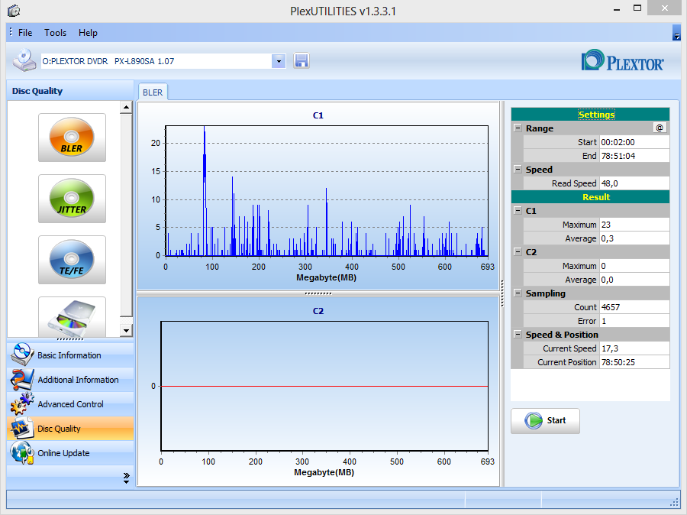The image size is (687, 515).
Task: Collapse the C2 result group
Action: click(x=518, y=252)
